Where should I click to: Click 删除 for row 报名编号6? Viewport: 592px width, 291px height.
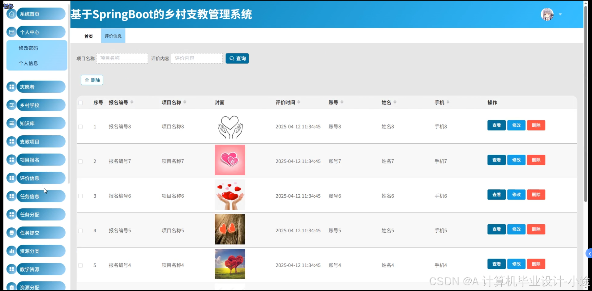coord(536,194)
